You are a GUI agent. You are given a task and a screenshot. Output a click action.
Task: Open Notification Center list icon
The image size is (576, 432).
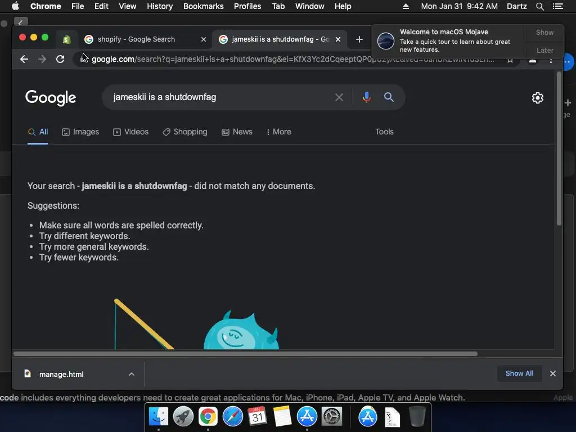558,6
